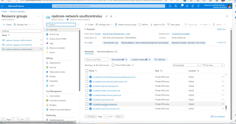
Task: Open Deployments under Settings
Action: pos(55,63)
